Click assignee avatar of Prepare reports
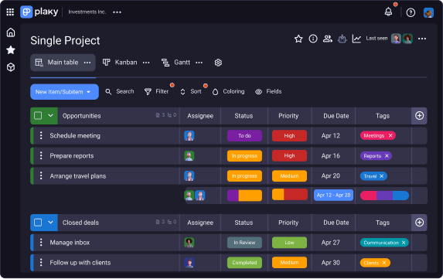Viewport: 443px width, 279px height. pyautogui.click(x=189, y=156)
